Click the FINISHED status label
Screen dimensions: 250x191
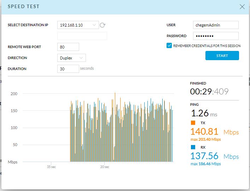[198, 83]
